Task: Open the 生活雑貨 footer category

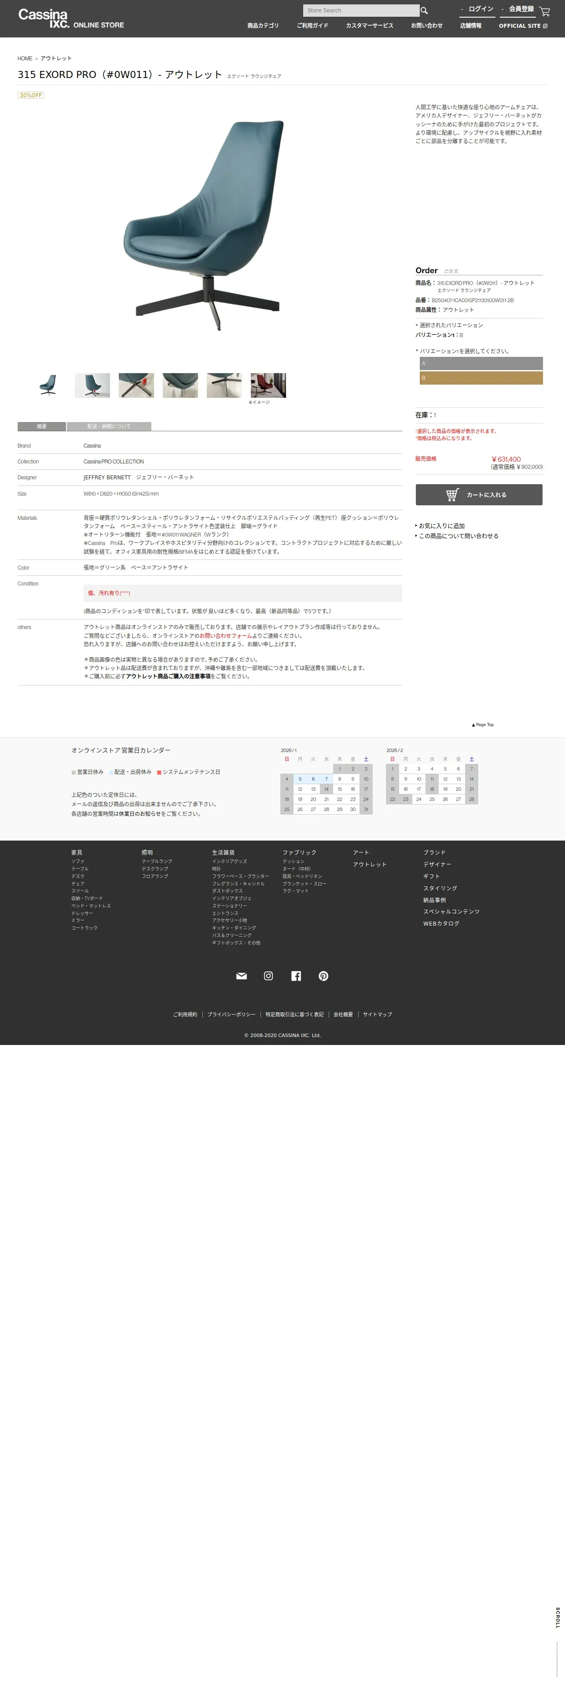Action: [223, 852]
